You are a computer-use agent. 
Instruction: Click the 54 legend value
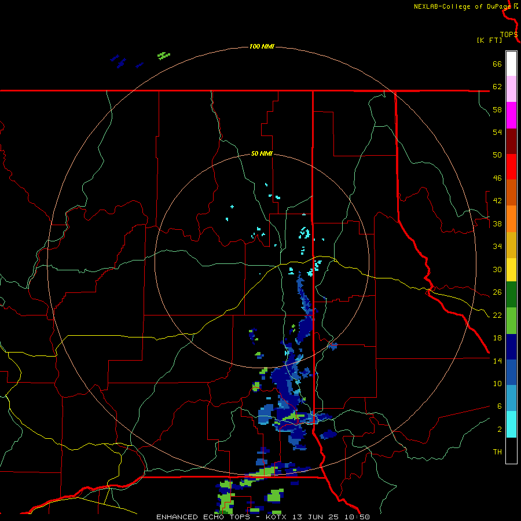pyautogui.click(x=497, y=132)
